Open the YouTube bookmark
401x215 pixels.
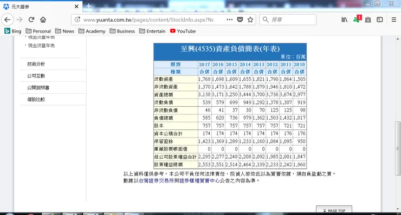pyautogui.click(x=183, y=31)
